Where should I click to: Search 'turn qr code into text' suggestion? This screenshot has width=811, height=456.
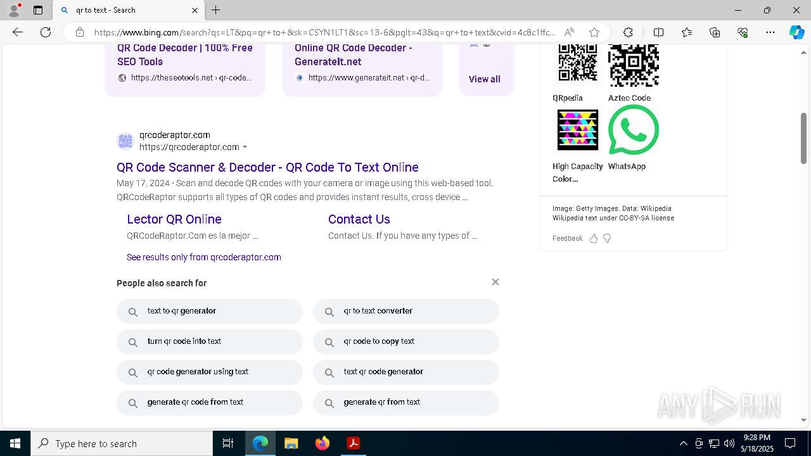tap(210, 342)
